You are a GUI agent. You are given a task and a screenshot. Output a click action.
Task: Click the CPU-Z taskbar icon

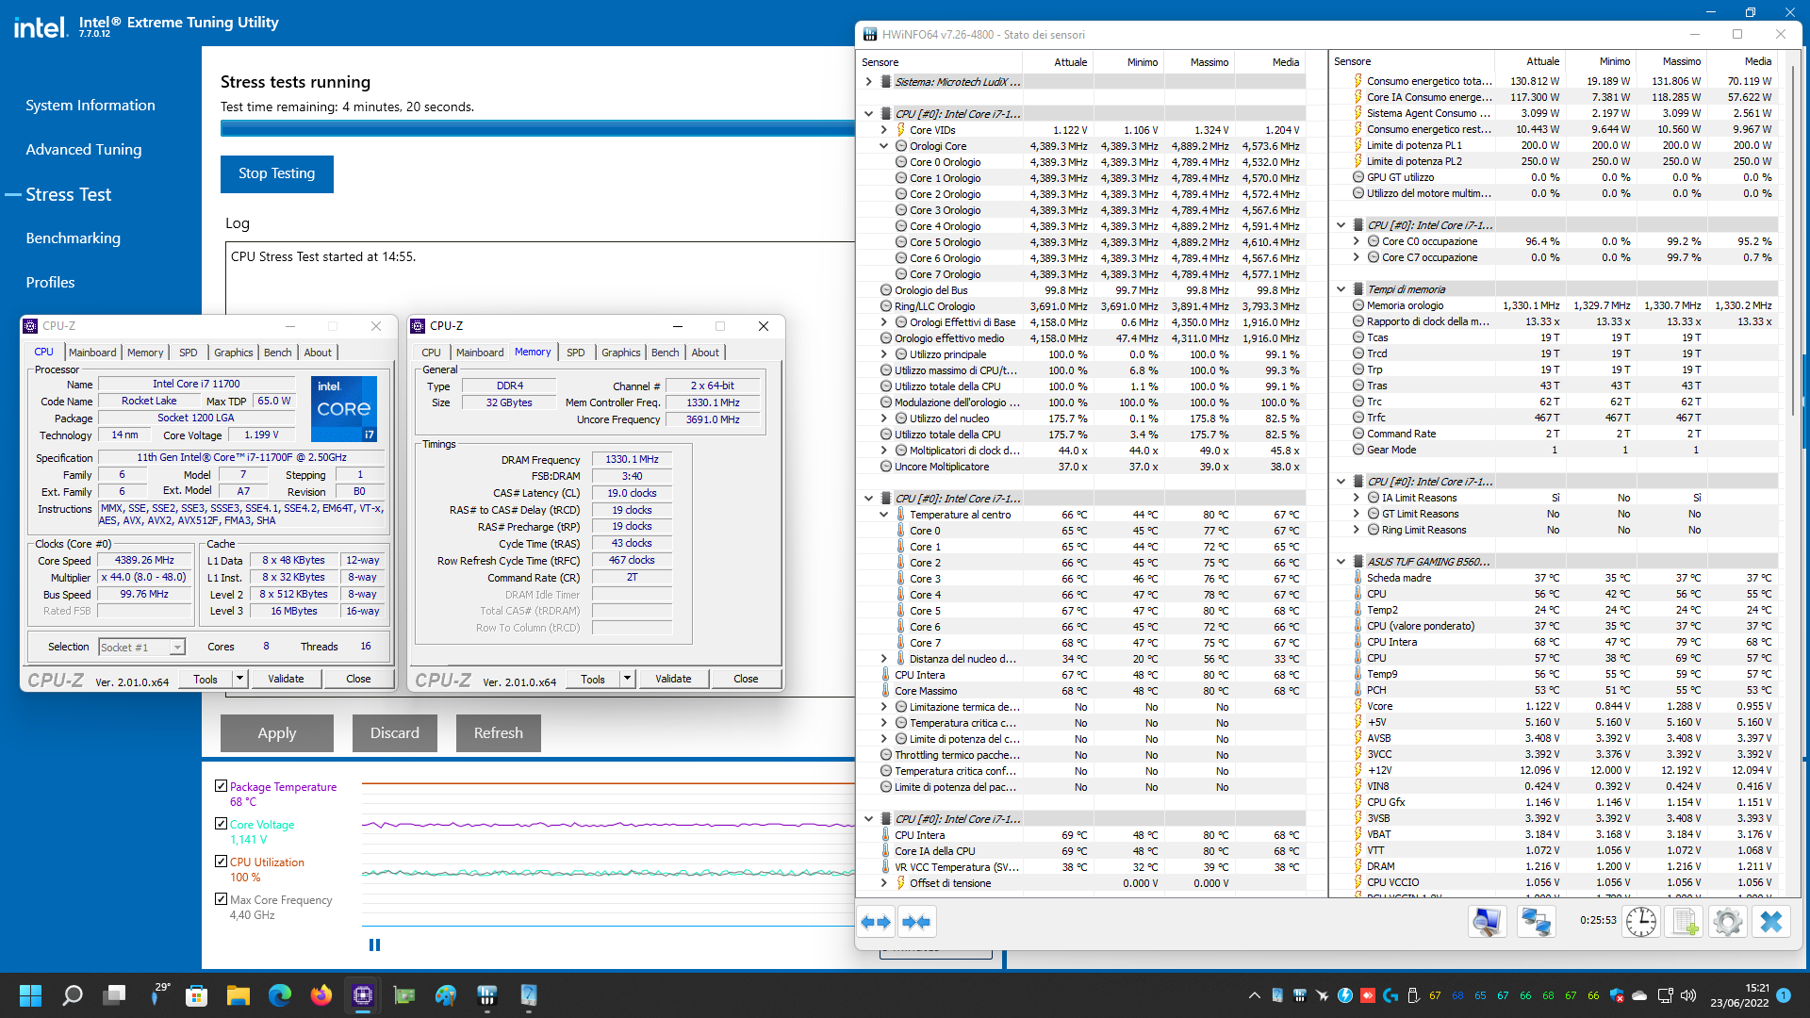coord(363,995)
